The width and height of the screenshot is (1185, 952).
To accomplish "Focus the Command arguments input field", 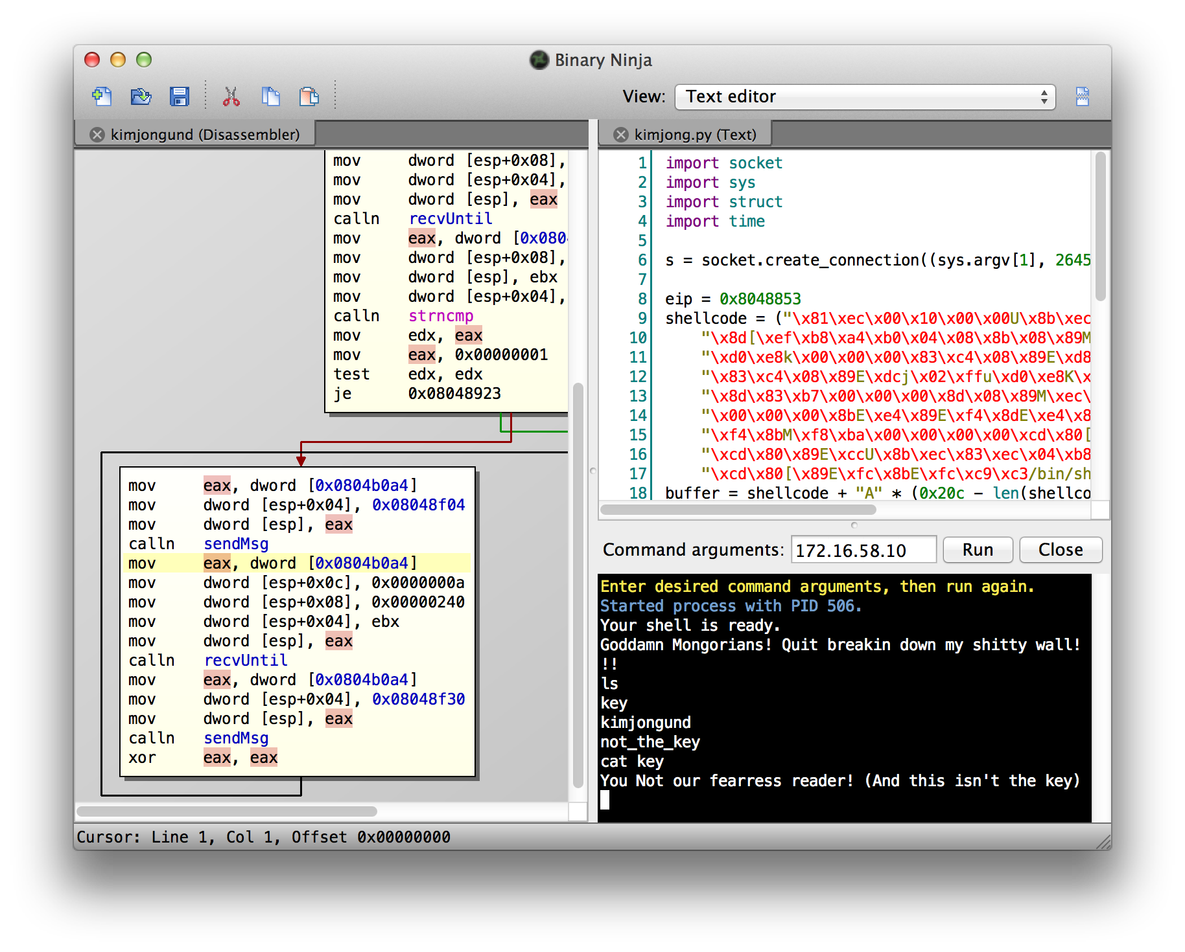I will pos(863,550).
